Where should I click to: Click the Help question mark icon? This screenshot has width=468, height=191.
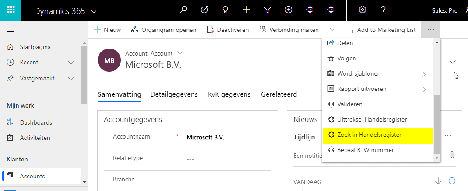pyautogui.click(x=384, y=10)
